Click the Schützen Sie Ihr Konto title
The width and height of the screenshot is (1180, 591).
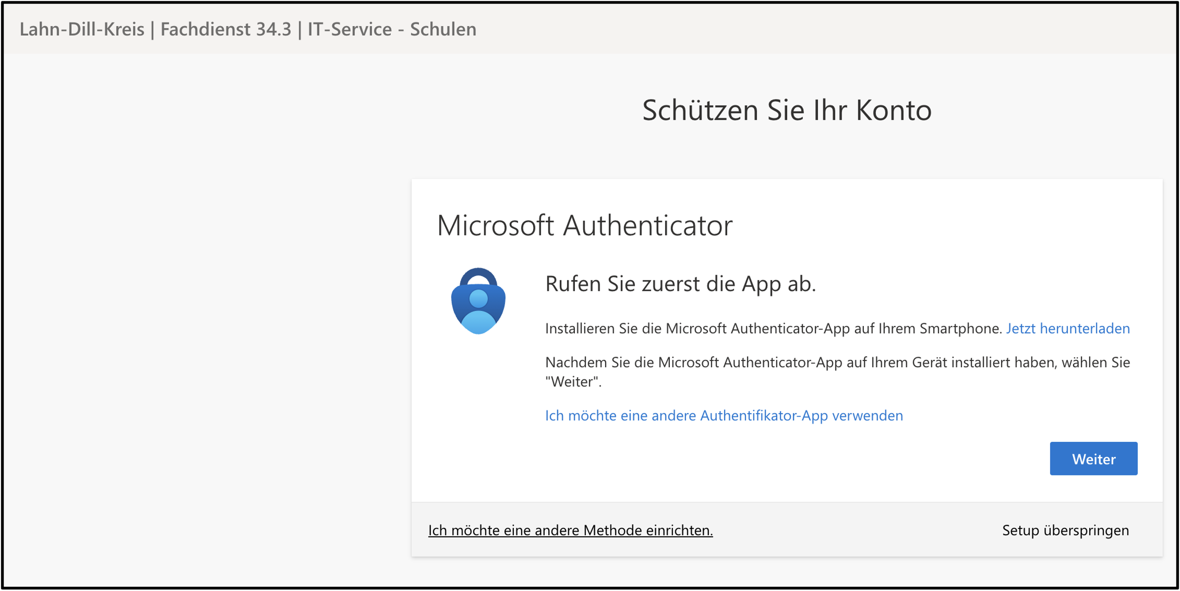pos(786,111)
